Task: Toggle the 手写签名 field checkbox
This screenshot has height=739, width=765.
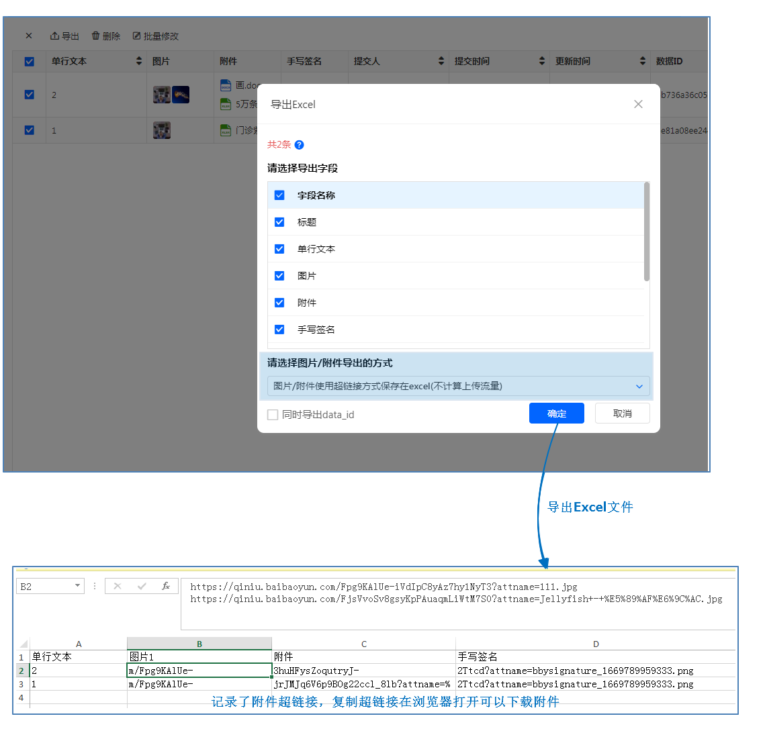Action: 279,330
